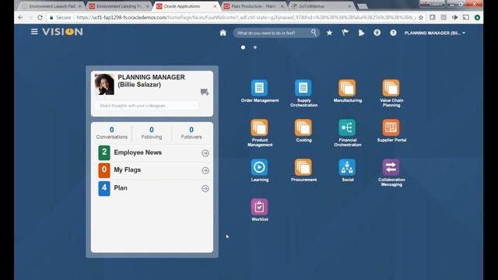Screen dimensions: 498x280
Task: Expand Plan arrow
Action: (x=205, y=188)
